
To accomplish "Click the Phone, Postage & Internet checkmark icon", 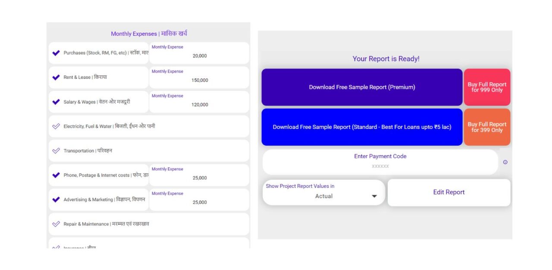I will click(56, 175).
